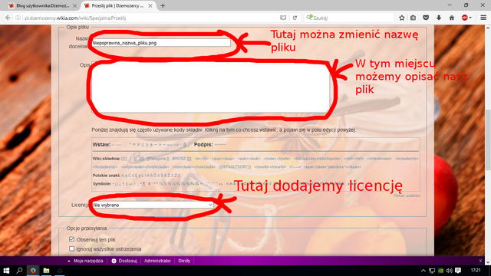The image size is (491, 276).
Task: Open Skróty in the bottom toolbar
Action: (184, 261)
